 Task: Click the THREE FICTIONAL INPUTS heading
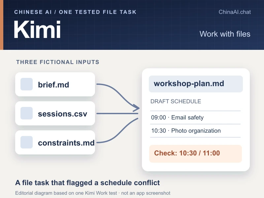(x=58, y=62)
